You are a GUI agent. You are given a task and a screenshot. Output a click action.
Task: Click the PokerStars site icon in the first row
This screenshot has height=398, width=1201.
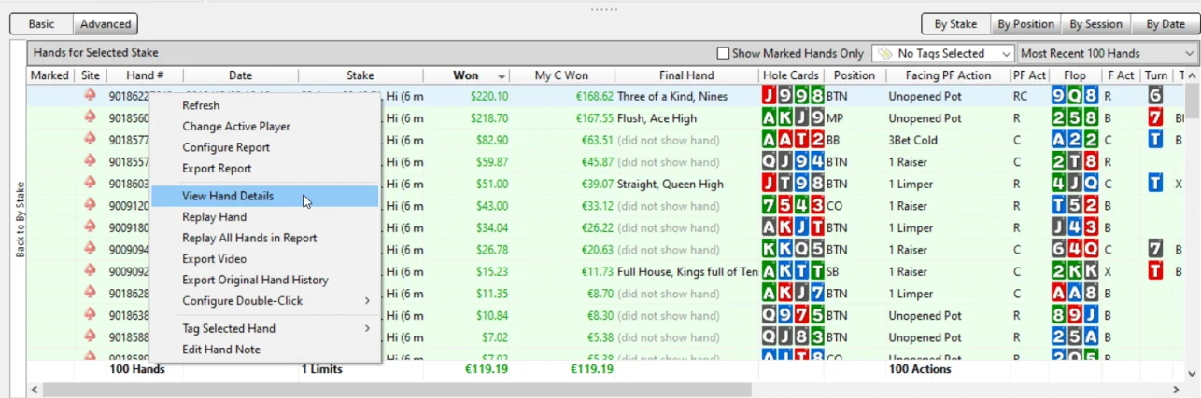point(90,96)
